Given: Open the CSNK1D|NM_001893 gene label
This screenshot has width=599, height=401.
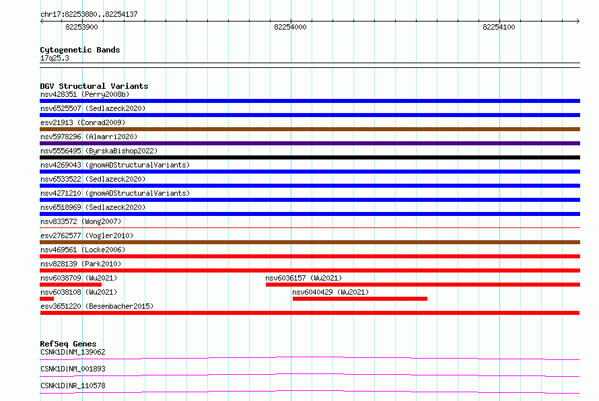Looking at the screenshot, I should pos(73,369).
